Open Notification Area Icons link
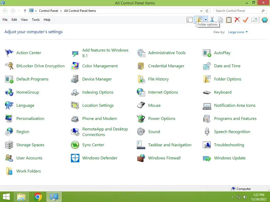 click(x=235, y=105)
